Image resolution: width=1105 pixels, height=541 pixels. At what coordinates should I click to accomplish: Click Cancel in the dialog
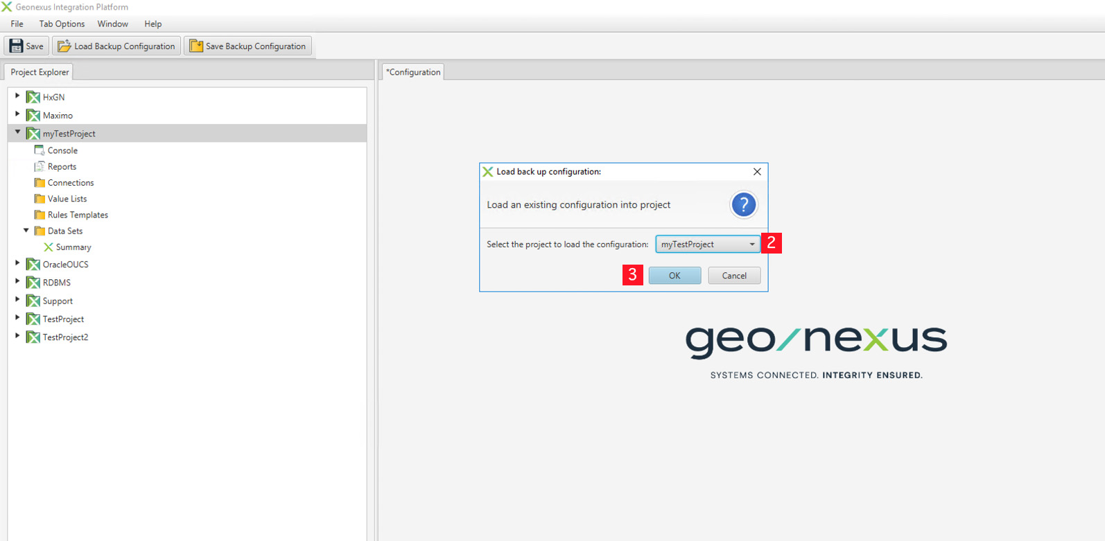(x=734, y=276)
